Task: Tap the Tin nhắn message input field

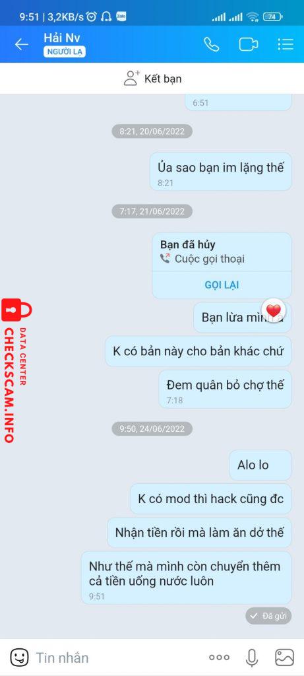Action: 116,658
